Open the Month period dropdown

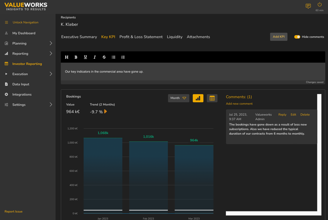pyautogui.click(x=178, y=98)
